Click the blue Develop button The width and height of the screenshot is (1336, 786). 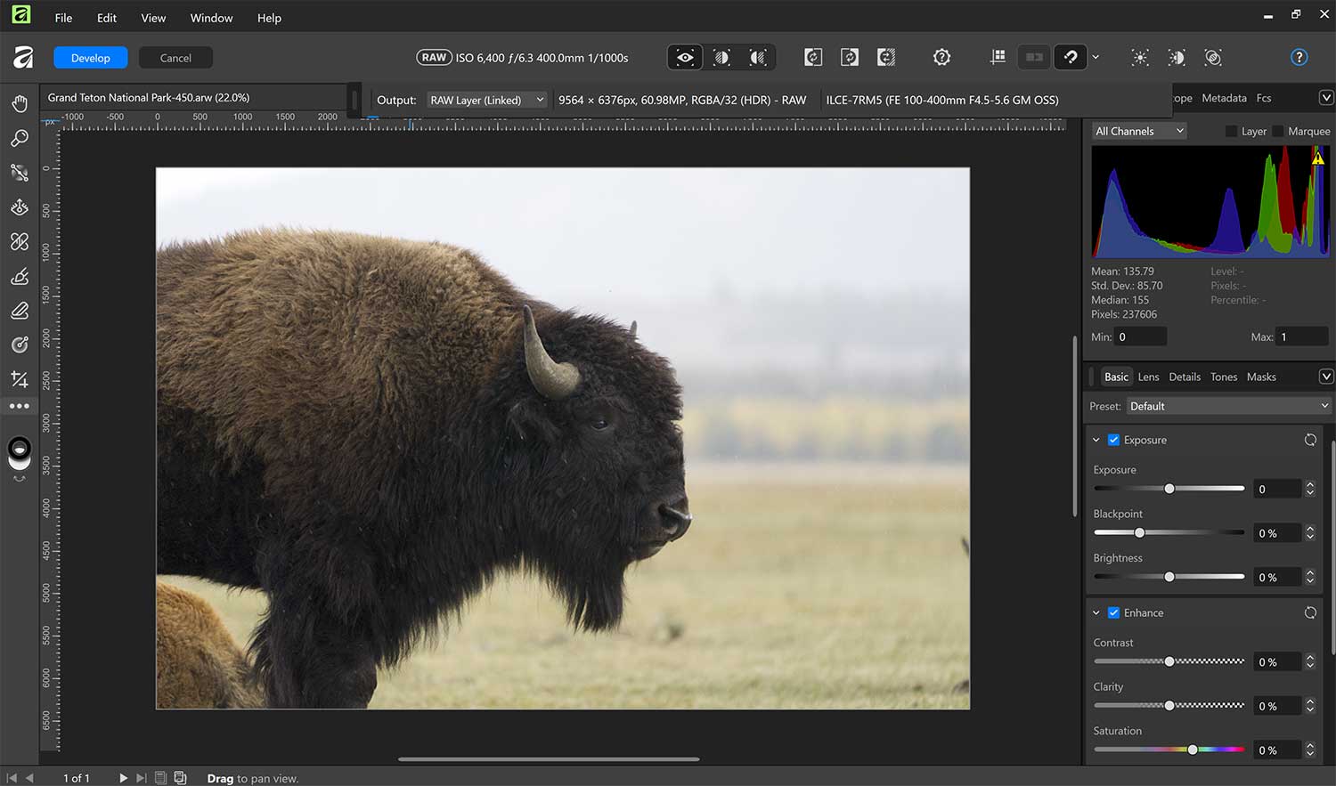tap(91, 58)
